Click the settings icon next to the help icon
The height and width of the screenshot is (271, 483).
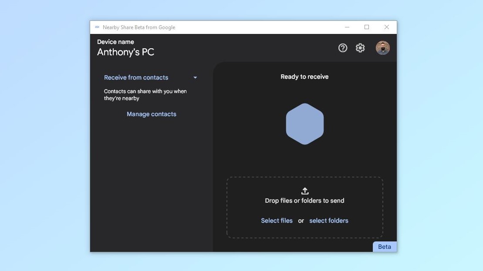(360, 48)
